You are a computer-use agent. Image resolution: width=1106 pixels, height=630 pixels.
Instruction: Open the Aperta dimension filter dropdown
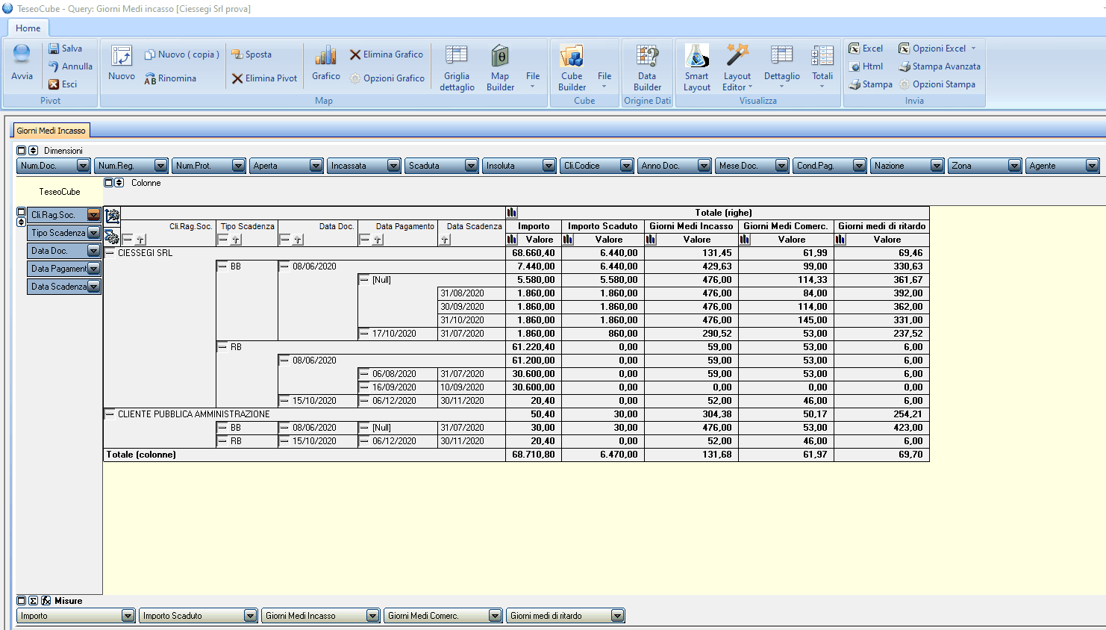316,166
